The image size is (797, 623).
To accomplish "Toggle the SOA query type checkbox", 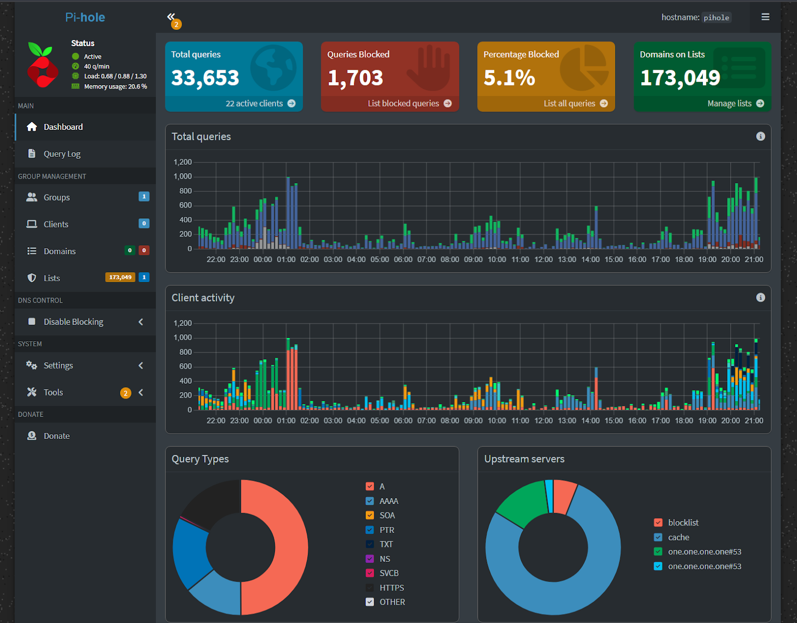I will click(370, 516).
